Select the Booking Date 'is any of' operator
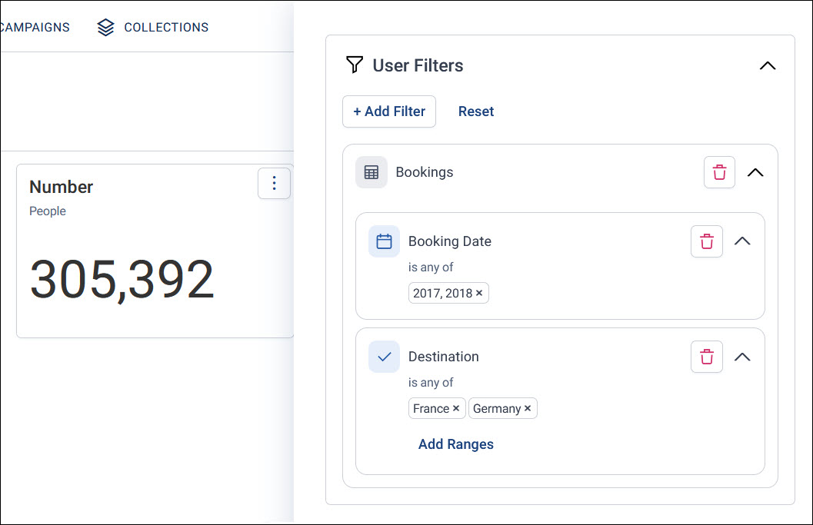The width and height of the screenshot is (813, 525). point(431,267)
